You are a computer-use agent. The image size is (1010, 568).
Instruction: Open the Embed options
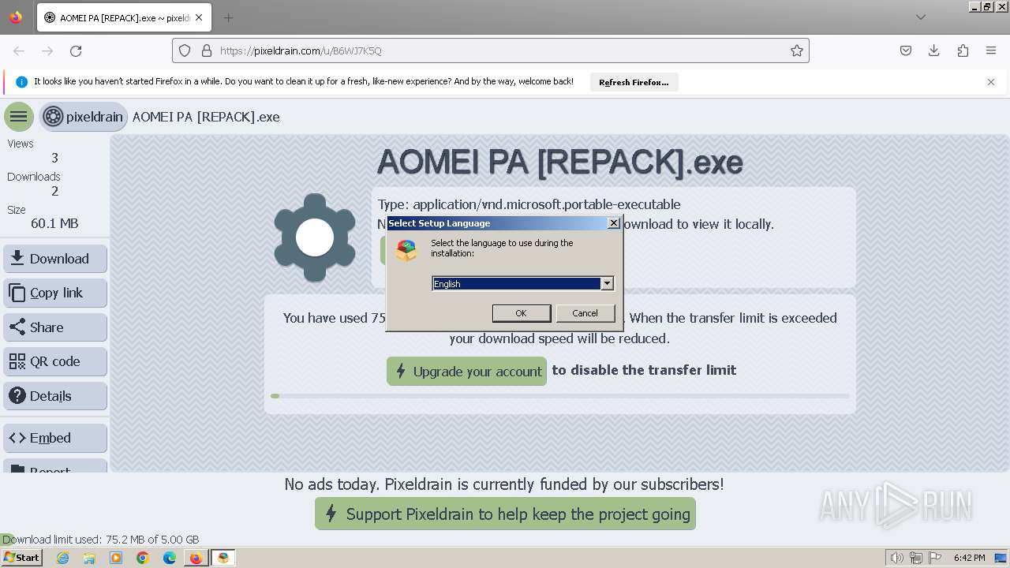55,438
